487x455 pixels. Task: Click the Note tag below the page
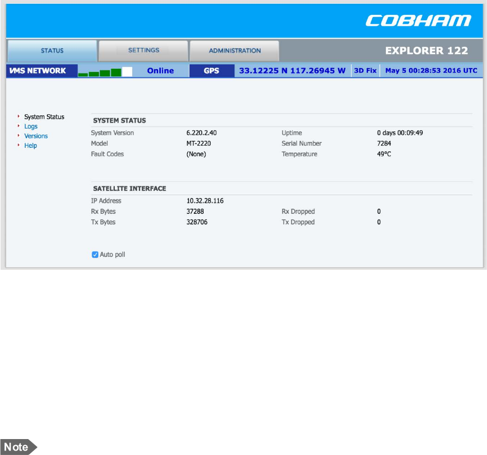click(x=19, y=447)
